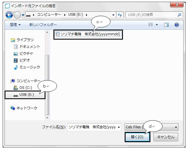Click the ネットワーク globe icon
187x149 pixels.
tap(13, 108)
